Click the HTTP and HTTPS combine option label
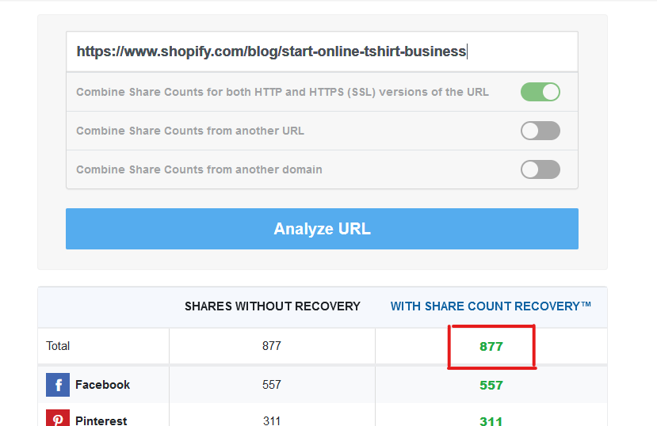Viewport: 657px width, 426px height. [282, 92]
